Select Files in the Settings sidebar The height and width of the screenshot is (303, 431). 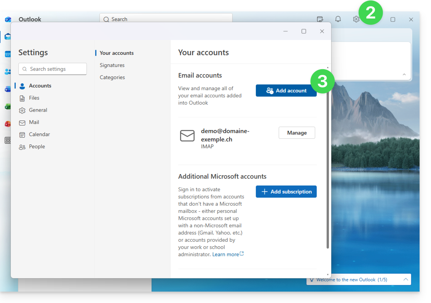(34, 98)
